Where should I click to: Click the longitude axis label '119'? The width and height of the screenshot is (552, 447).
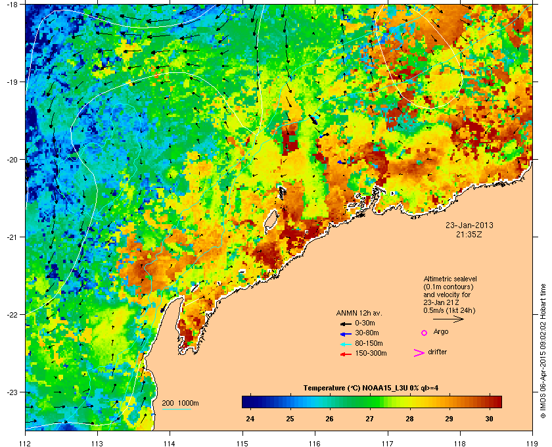(532, 444)
